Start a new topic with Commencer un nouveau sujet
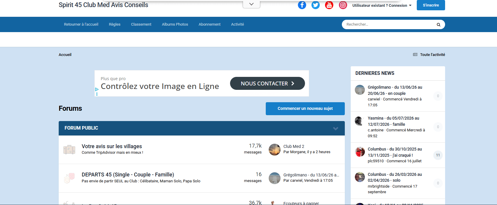Viewport: 497px width, 205px height. [x=305, y=109]
